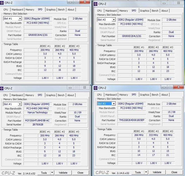This screenshot has height=176, width=185.
Task: Open Graphics tab in top-right window
Action: pyautogui.click(x=145, y=11)
